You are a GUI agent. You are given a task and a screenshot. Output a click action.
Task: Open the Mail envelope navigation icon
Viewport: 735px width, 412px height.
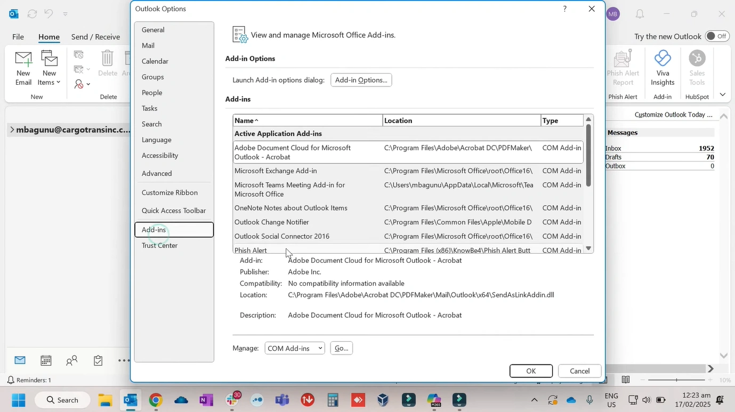coord(20,360)
